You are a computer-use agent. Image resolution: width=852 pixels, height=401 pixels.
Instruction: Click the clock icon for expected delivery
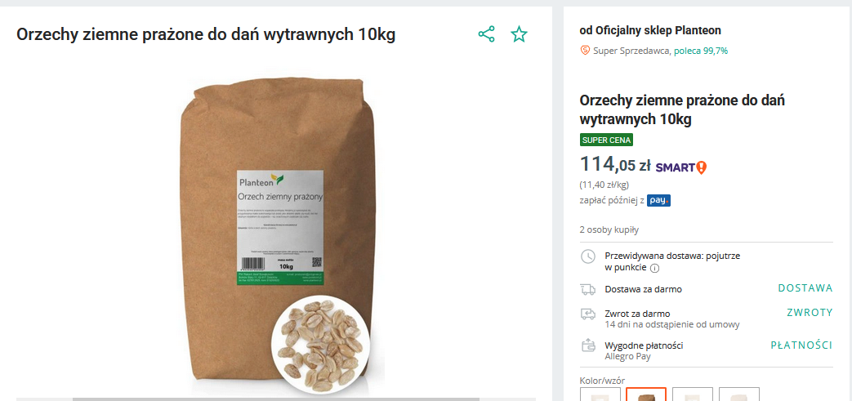588,256
